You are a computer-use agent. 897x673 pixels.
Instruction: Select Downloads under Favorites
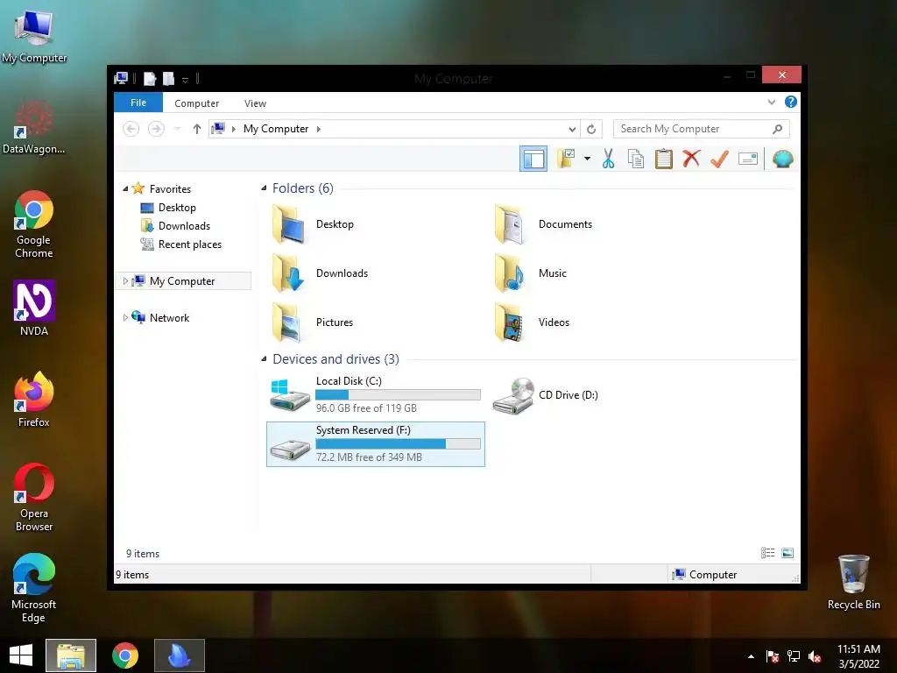184,225
